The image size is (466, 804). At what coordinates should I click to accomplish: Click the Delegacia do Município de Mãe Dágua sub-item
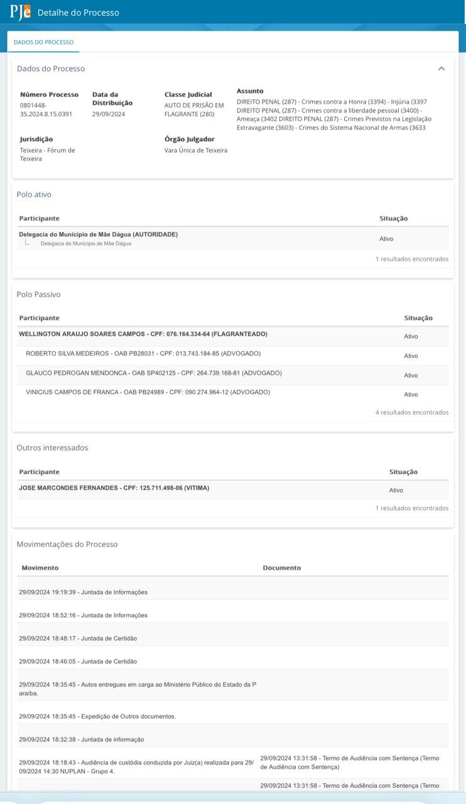pyautogui.click(x=85, y=243)
